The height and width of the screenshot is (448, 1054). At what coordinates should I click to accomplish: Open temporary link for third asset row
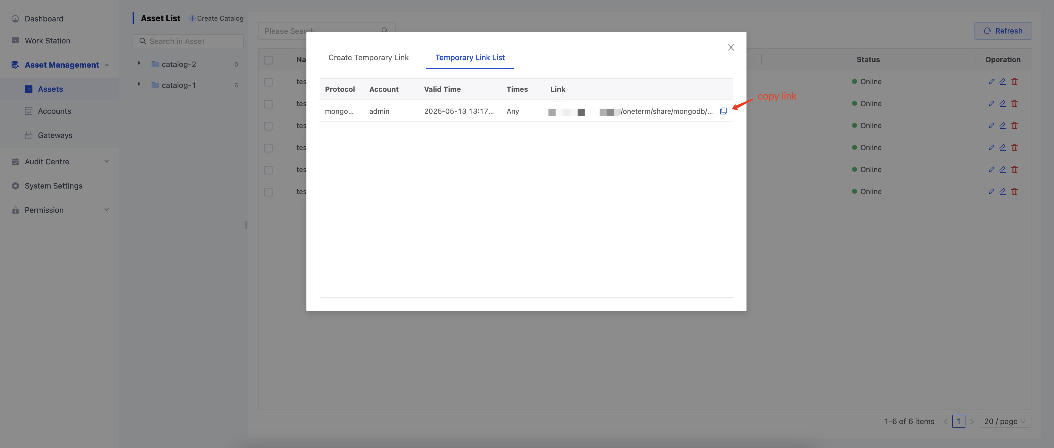tap(991, 126)
